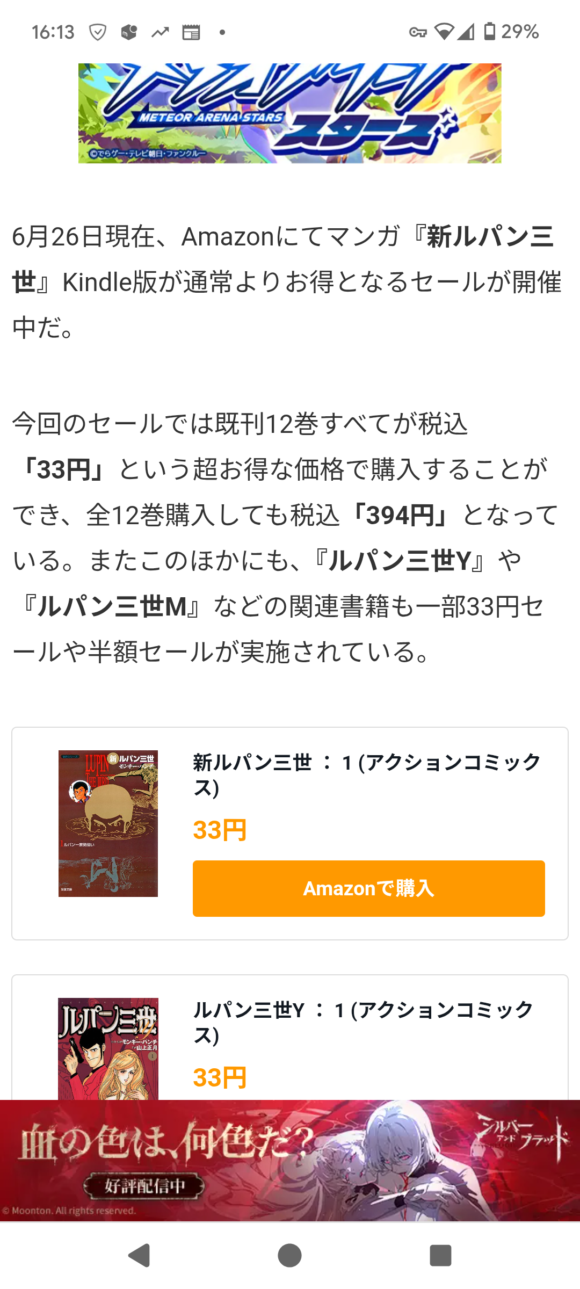Open the Meteor Arena Stars banner ad
This screenshot has height=1289, width=580.
[290, 113]
